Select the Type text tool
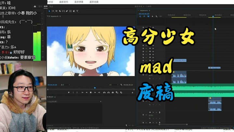This screenshot has height=132, width=234. 77,11
